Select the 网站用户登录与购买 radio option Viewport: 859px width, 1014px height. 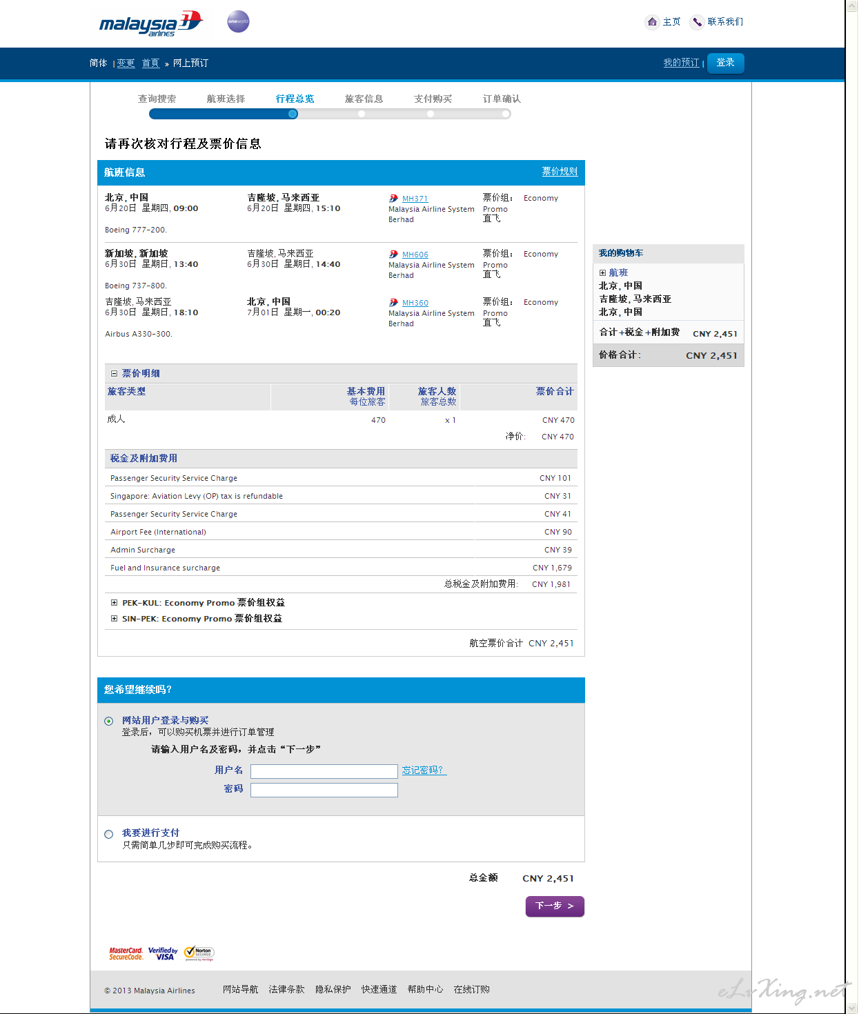point(108,722)
